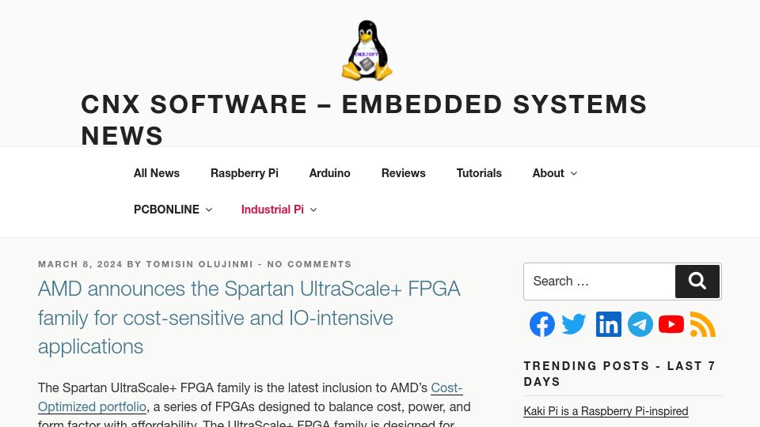Click the Trending Posts - Last 7 Days heading

(x=619, y=374)
